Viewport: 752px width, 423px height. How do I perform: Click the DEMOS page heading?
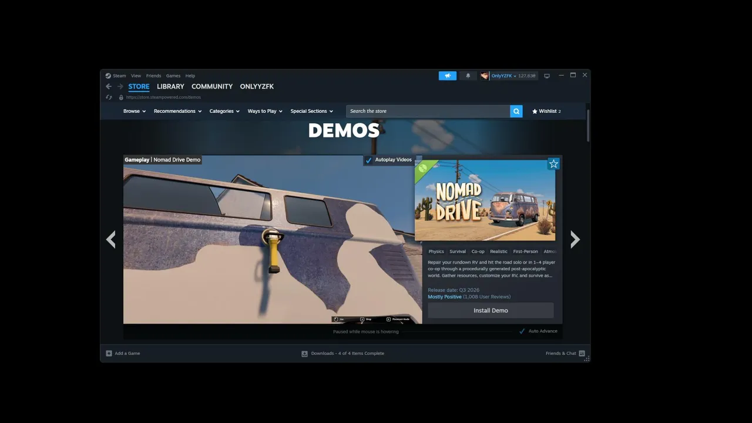pyautogui.click(x=344, y=130)
